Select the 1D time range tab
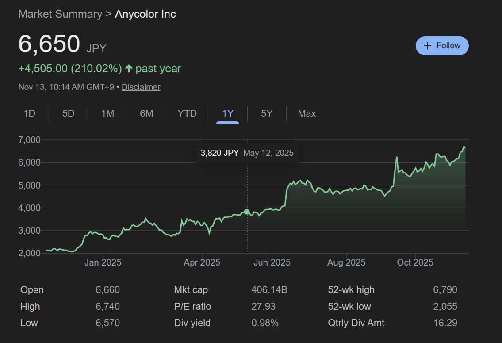 [29, 114]
